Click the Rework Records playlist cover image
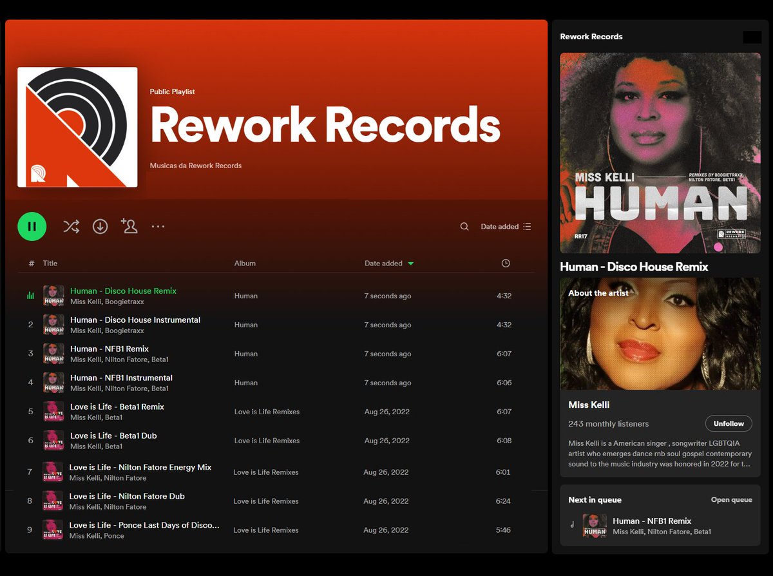Screen dimensions: 773x576 pos(77,127)
